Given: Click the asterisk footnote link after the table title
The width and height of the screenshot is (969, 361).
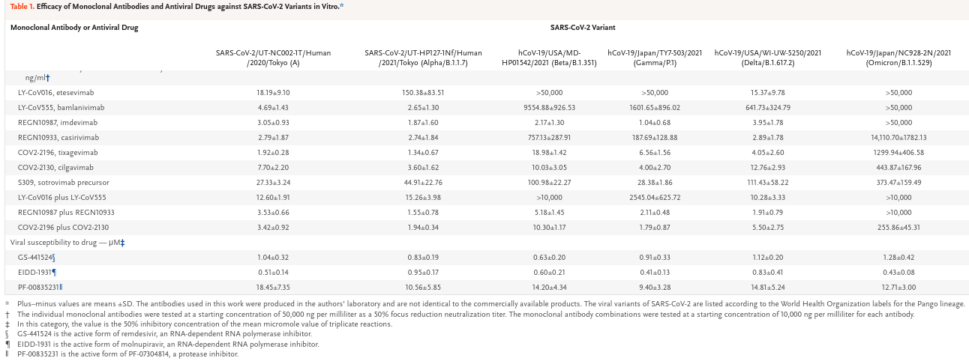Looking at the screenshot, I should pyautogui.click(x=342, y=6).
